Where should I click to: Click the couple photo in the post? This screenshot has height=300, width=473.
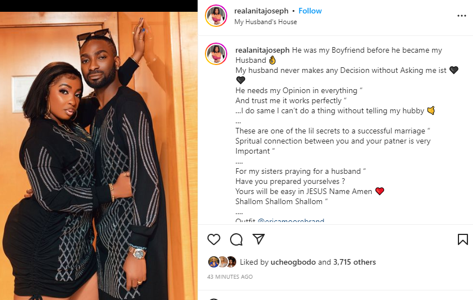click(x=99, y=156)
